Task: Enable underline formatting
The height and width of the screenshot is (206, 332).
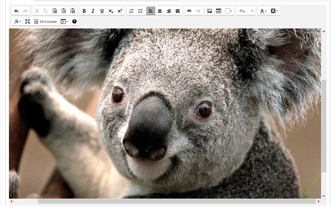Action: coord(102,11)
